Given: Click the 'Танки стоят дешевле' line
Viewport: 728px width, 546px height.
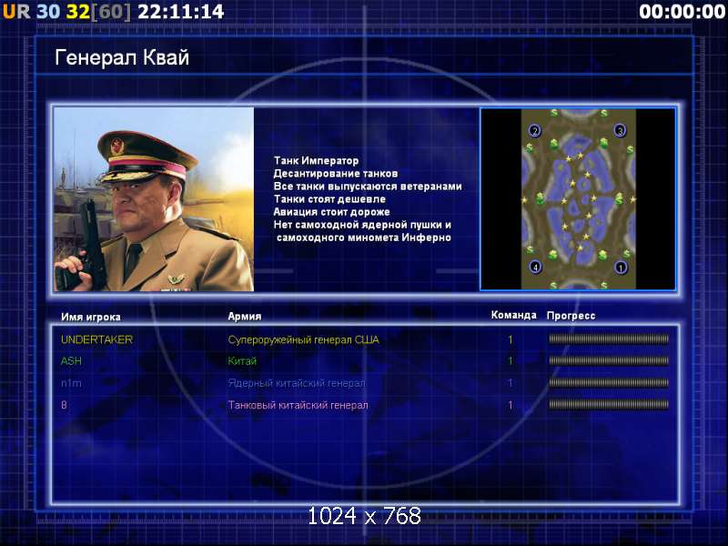Looking at the screenshot, I should click(x=329, y=199).
